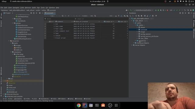The width and height of the screenshot is (195, 109).
Task: Open WebAlbumApplication run configuration dropdown
Action: pyautogui.click(x=143, y=10)
